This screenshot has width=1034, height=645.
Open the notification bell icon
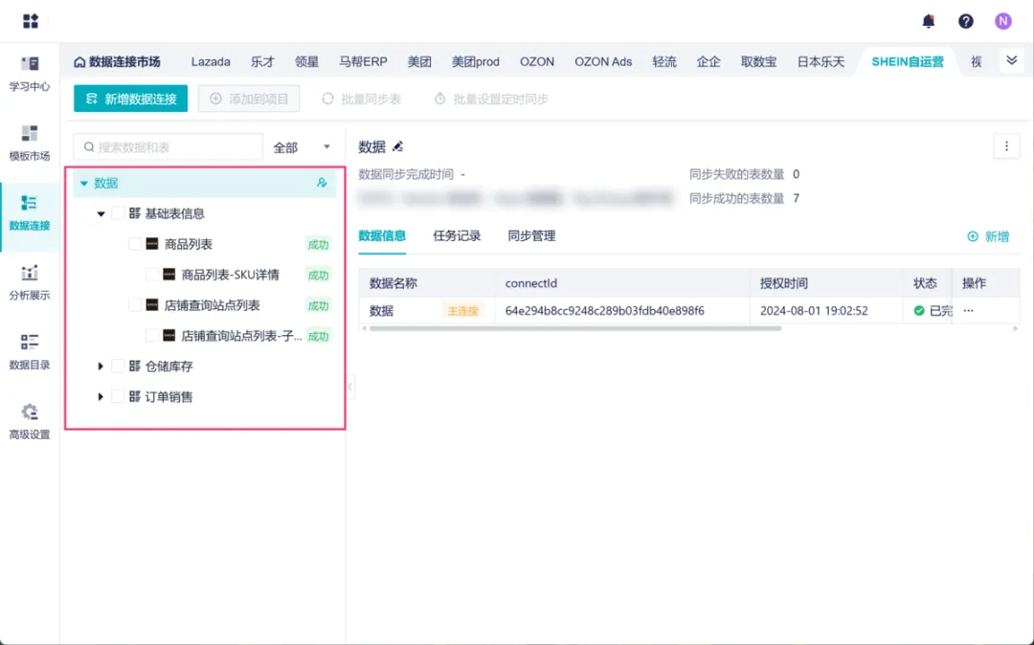[928, 21]
